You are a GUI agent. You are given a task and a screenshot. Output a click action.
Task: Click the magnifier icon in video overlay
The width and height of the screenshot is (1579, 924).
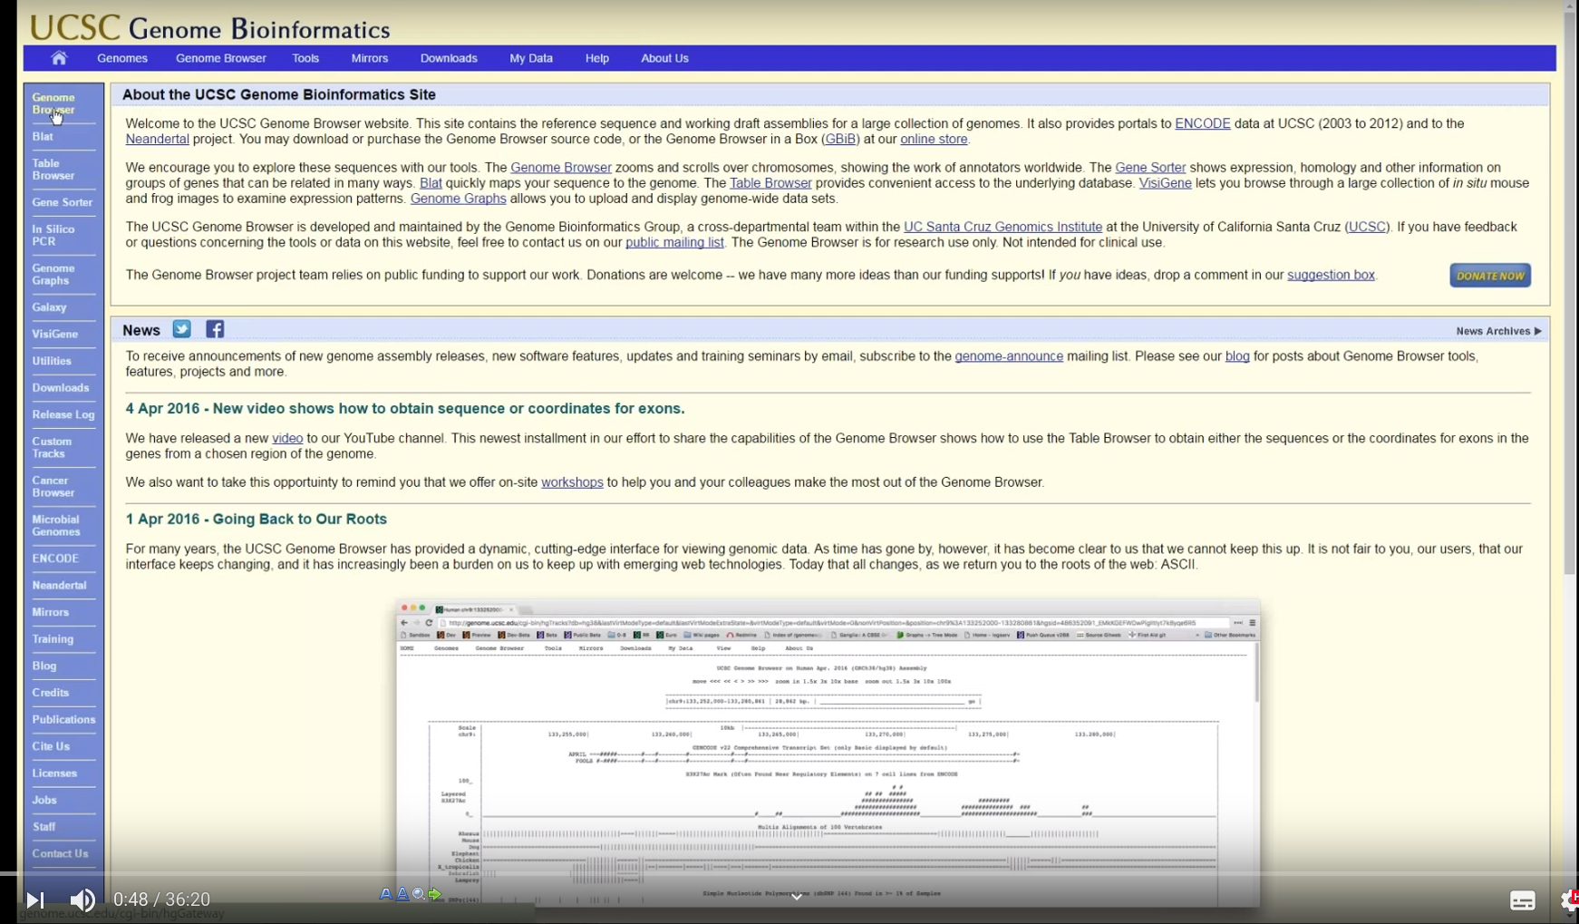[x=418, y=894]
